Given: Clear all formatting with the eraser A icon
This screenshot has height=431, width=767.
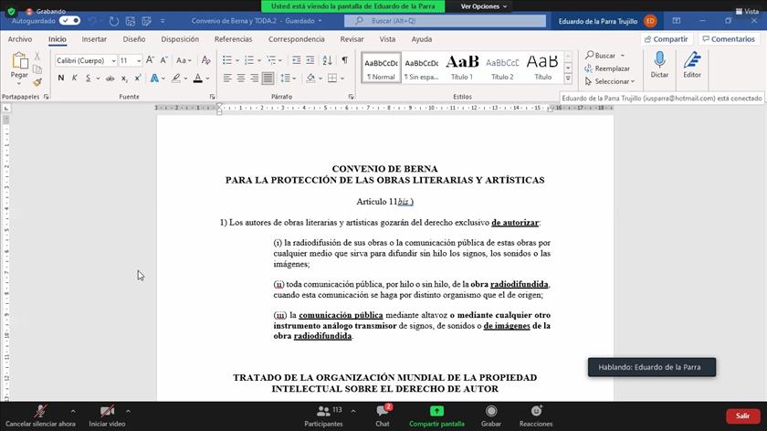Looking at the screenshot, I should coord(206,60).
